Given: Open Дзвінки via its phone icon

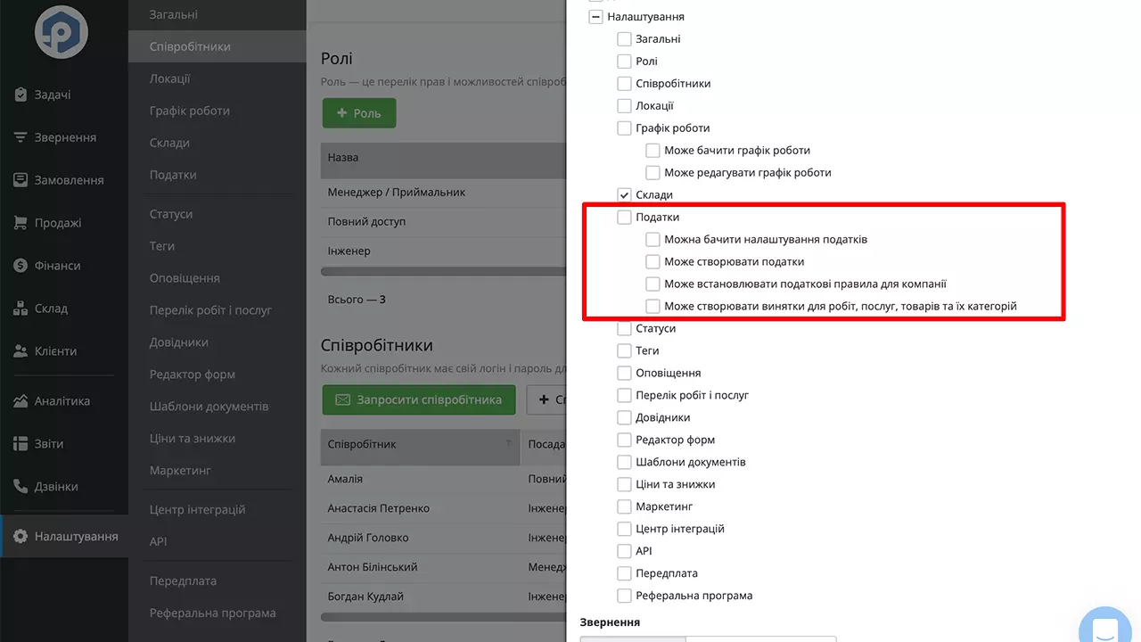Looking at the screenshot, I should tap(21, 487).
